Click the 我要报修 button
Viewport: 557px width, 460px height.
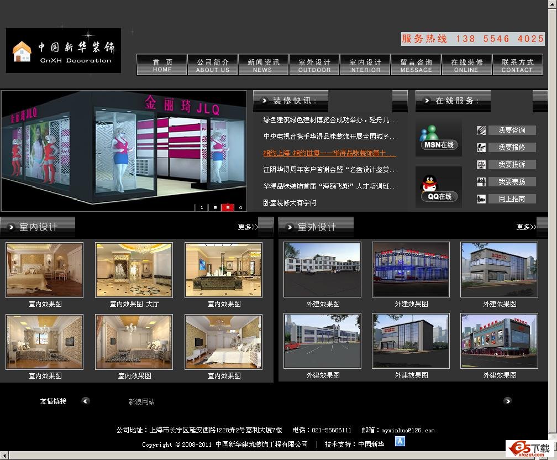pyautogui.click(x=512, y=148)
